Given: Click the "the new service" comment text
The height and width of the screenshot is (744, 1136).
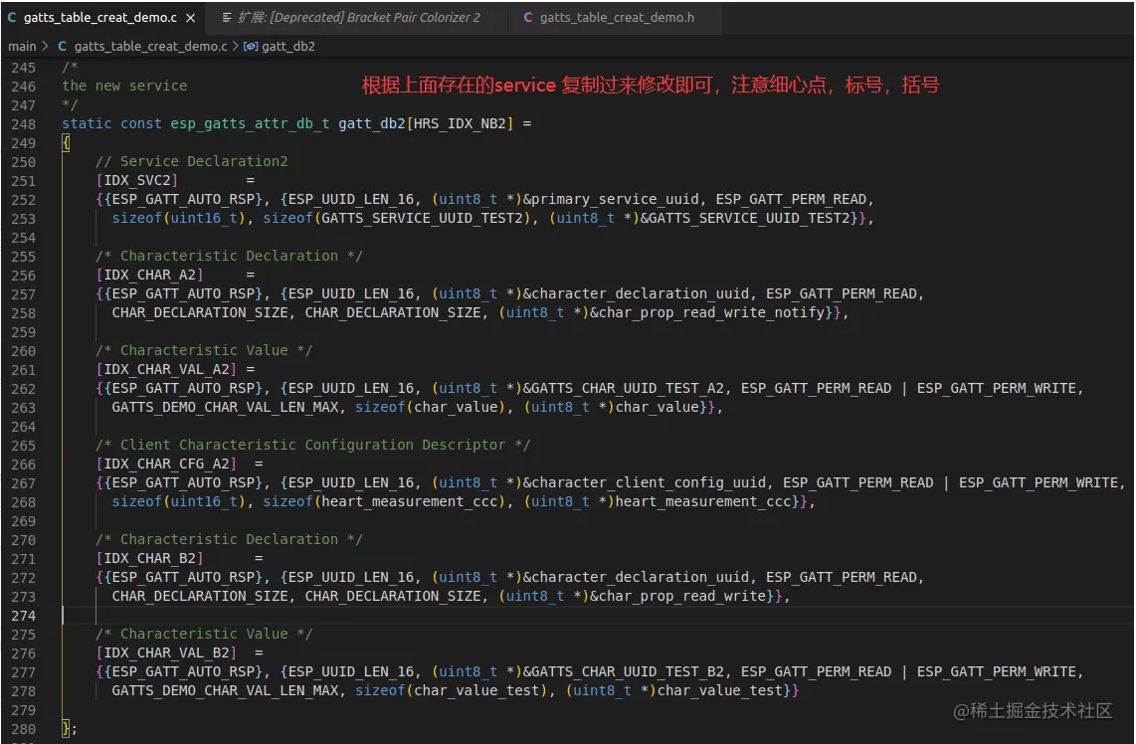Looking at the screenshot, I should [x=124, y=86].
